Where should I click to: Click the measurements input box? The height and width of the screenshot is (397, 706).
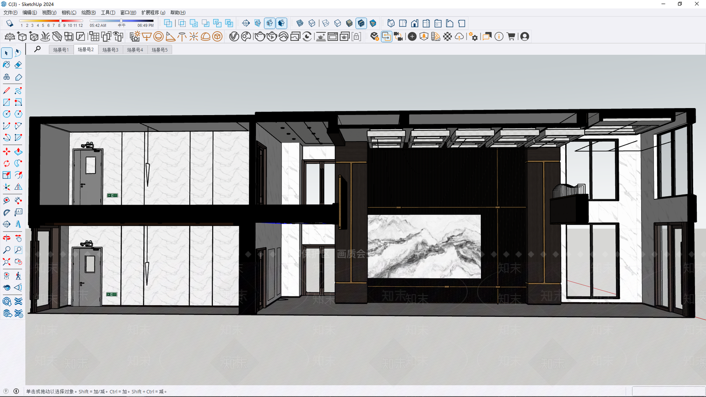[x=668, y=391]
